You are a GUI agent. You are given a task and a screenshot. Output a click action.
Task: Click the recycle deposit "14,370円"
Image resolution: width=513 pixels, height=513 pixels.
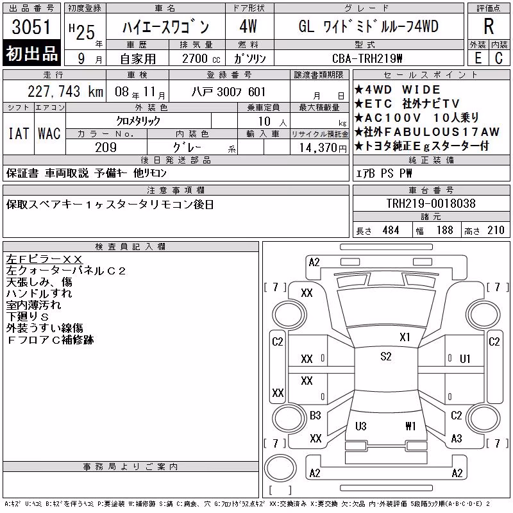(x=323, y=148)
